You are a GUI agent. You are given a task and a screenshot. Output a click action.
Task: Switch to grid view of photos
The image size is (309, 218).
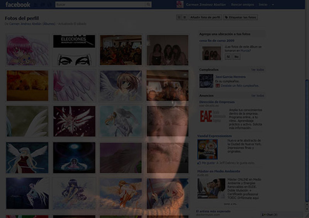[179, 17]
